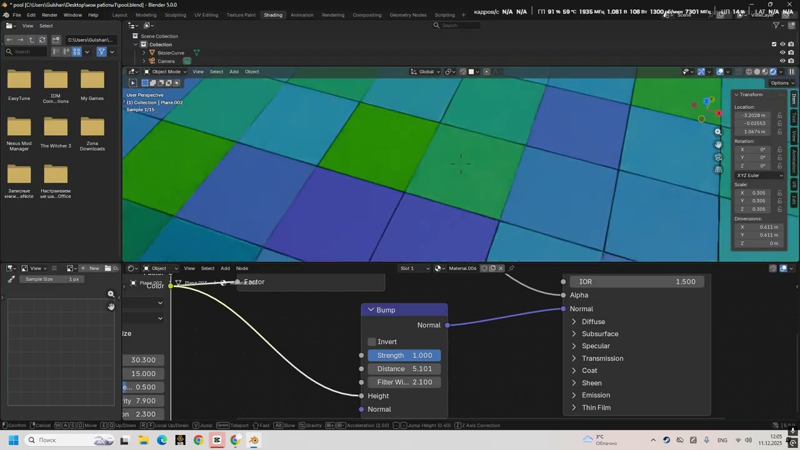Open the Options dropdown in viewport

[x=781, y=83]
